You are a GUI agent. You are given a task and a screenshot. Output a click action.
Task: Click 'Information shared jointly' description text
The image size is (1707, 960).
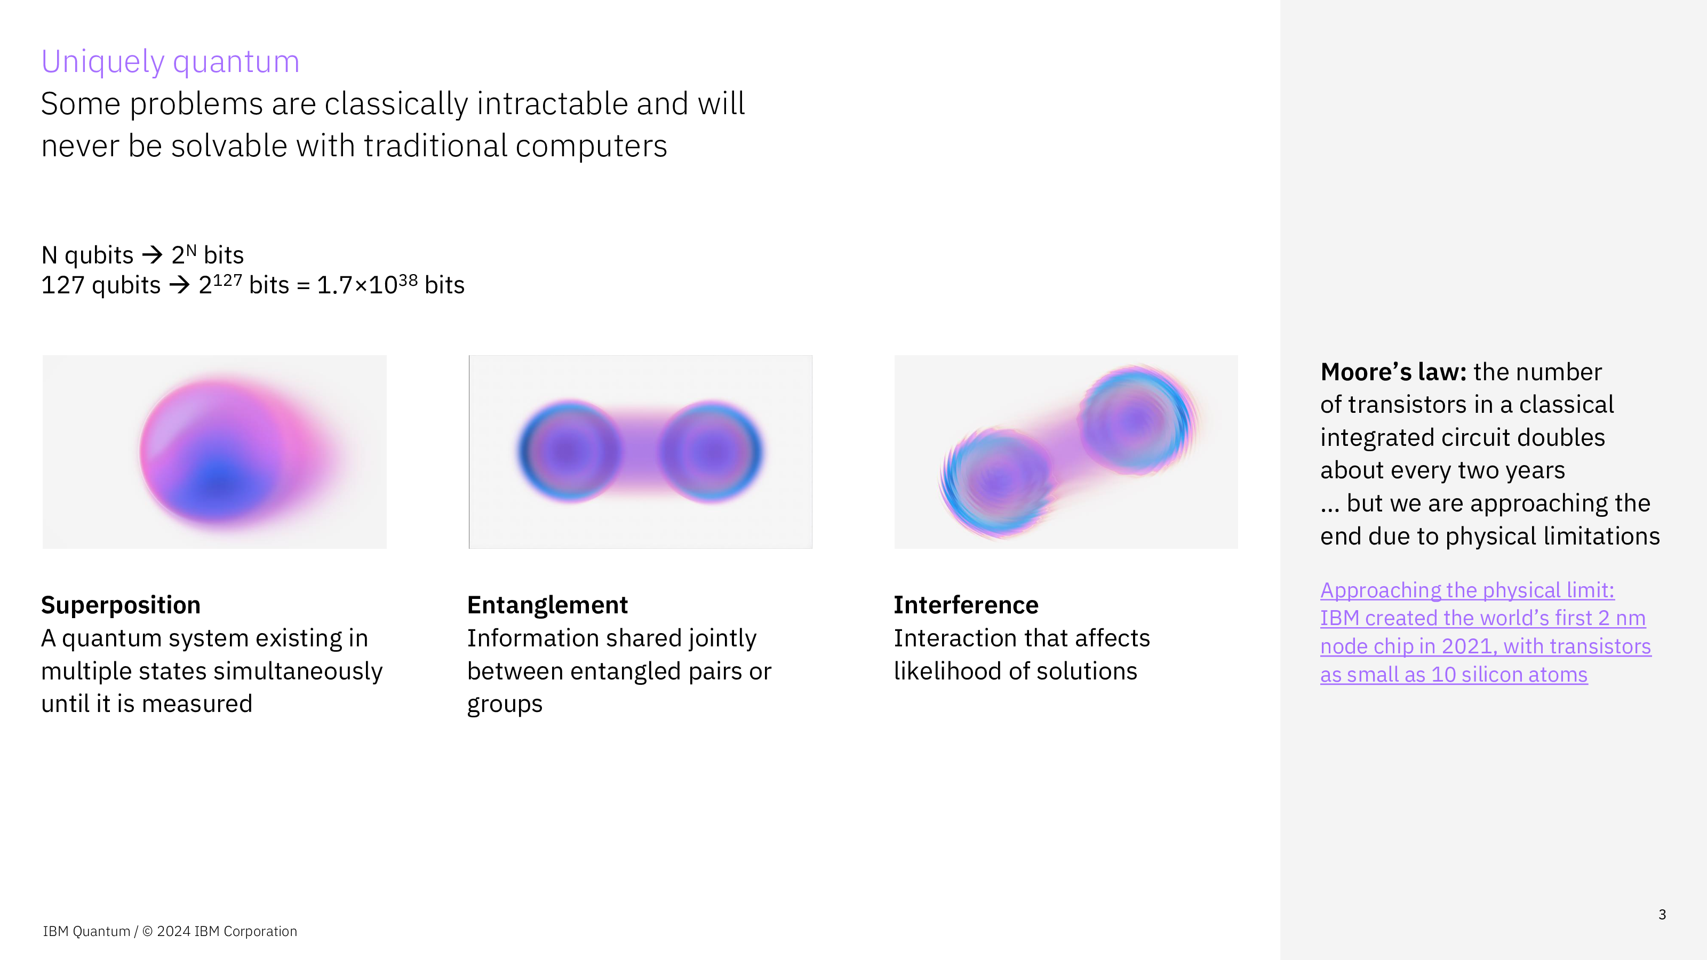(612, 638)
